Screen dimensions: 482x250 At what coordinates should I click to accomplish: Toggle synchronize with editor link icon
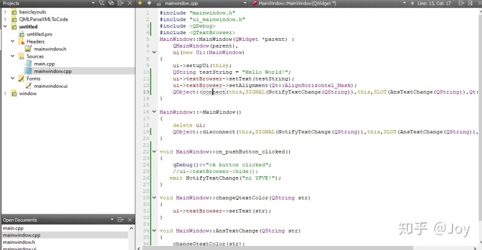coord(111,3)
